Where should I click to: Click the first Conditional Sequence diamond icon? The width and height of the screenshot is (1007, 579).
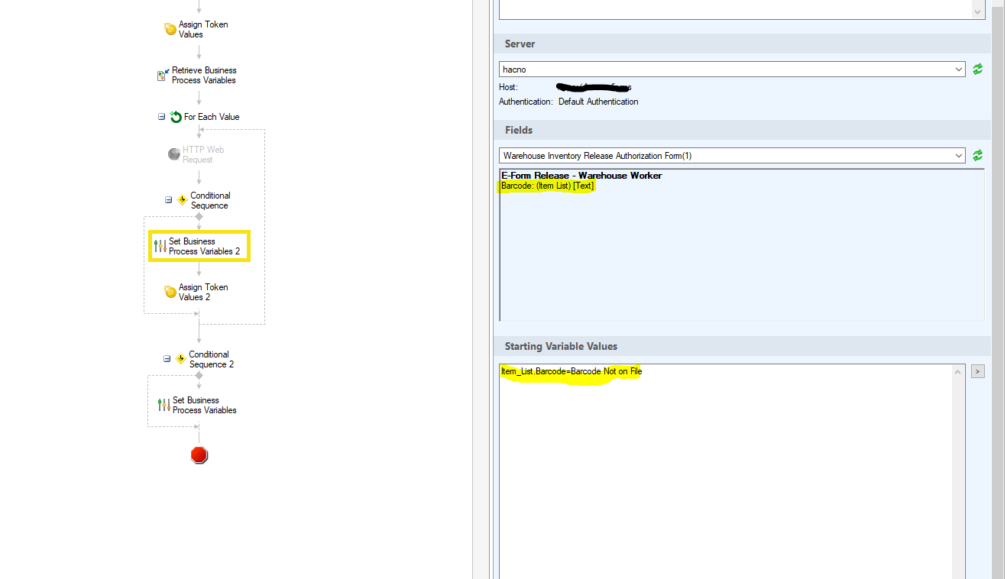click(182, 200)
